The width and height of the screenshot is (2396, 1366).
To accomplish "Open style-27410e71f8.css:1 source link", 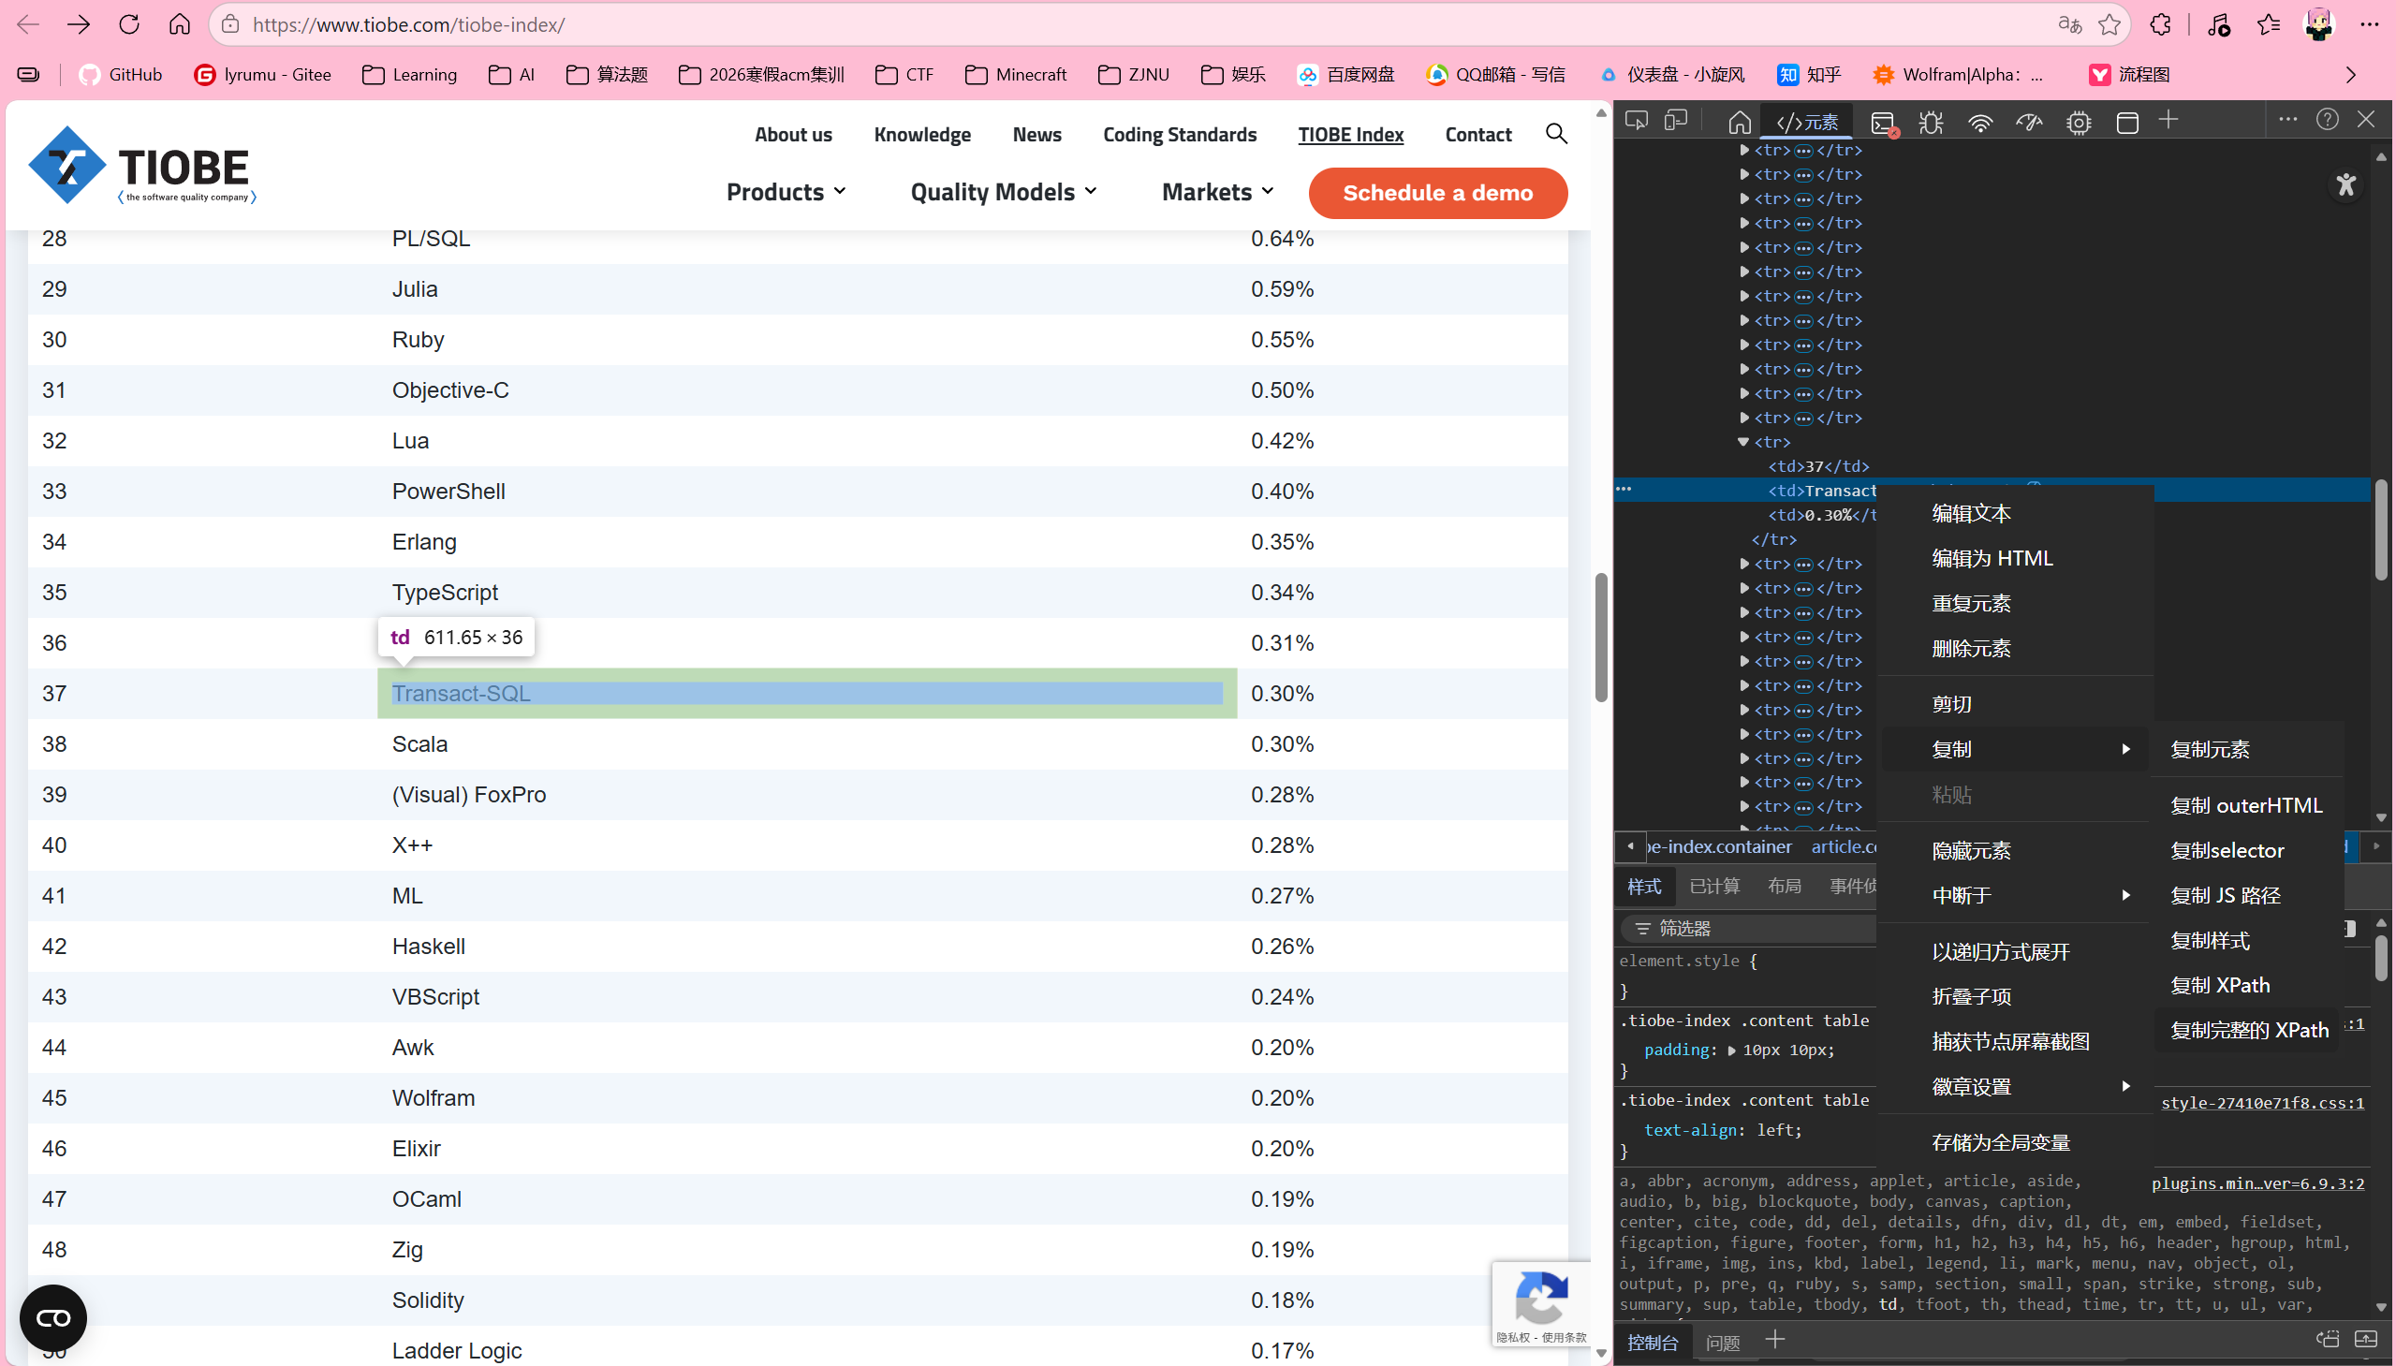I will [2262, 1102].
